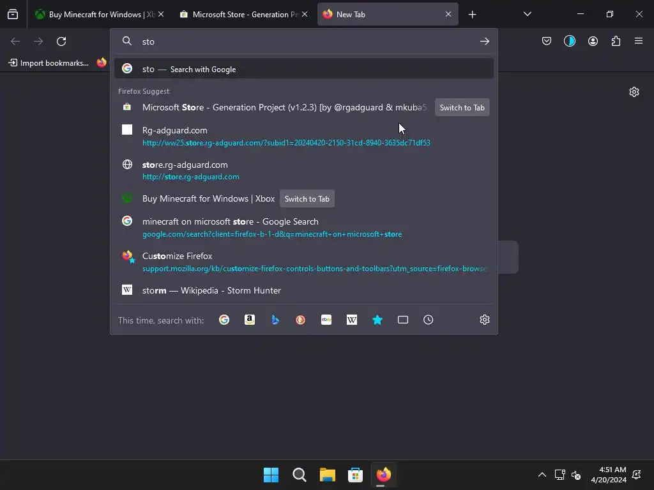Click the go arrow in address bar
The width and height of the screenshot is (654, 490).
[484, 41]
